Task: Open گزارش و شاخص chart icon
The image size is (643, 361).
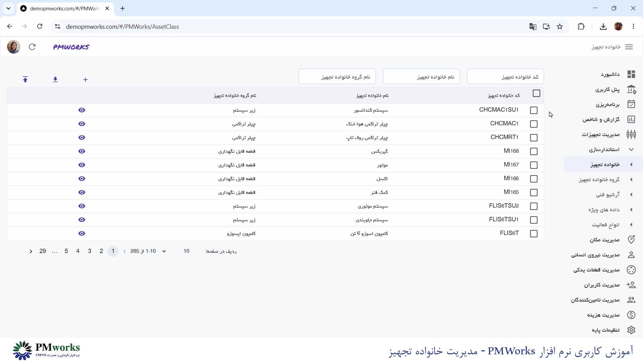Action: click(631, 119)
